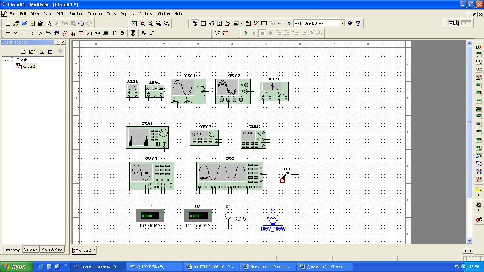Undo the last action
This screenshot has height=272, width=484.
click(81, 23)
